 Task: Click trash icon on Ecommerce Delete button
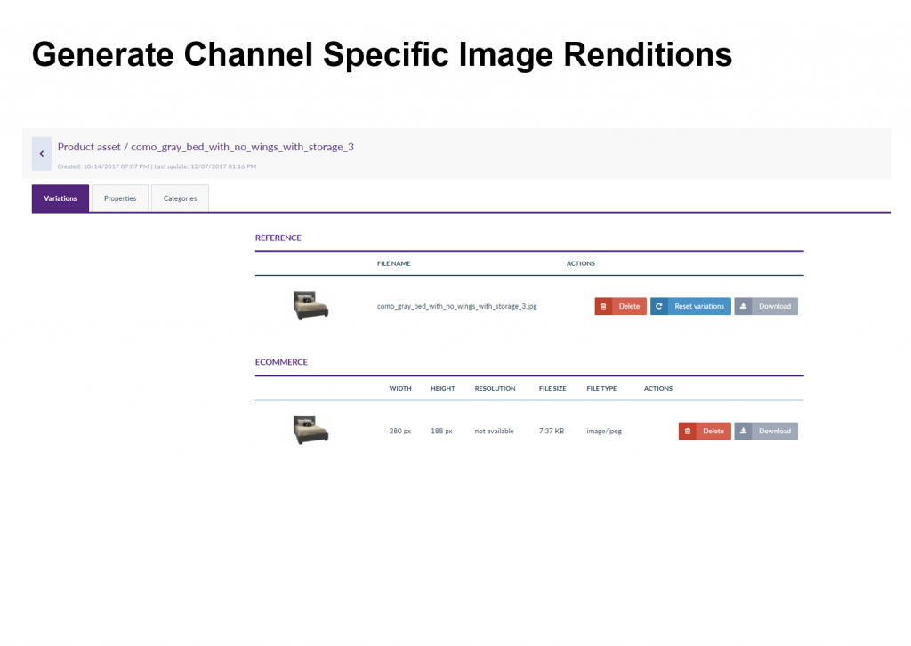[688, 431]
